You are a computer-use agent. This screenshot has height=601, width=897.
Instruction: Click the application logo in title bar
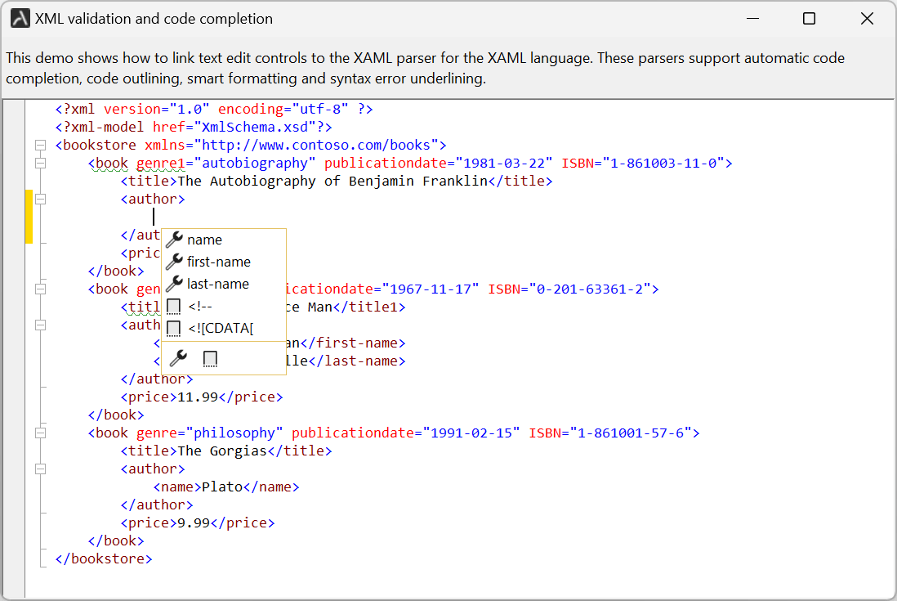tap(20, 18)
